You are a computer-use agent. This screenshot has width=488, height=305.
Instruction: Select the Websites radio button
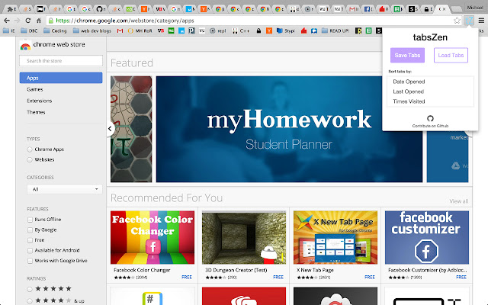click(30, 159)
